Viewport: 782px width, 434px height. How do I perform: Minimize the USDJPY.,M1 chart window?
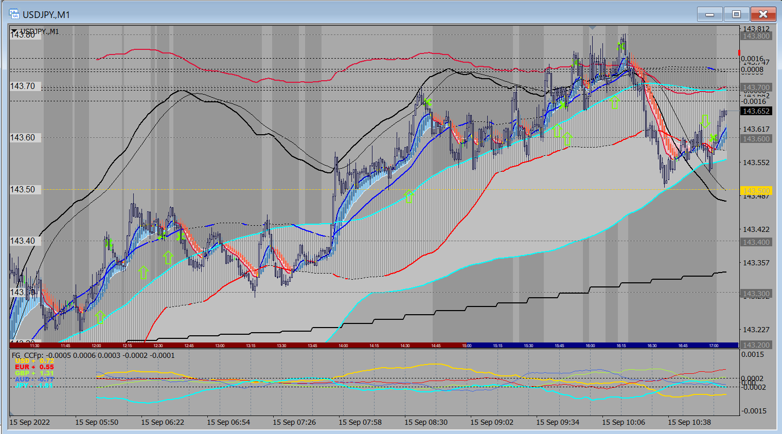coord(710,14)
